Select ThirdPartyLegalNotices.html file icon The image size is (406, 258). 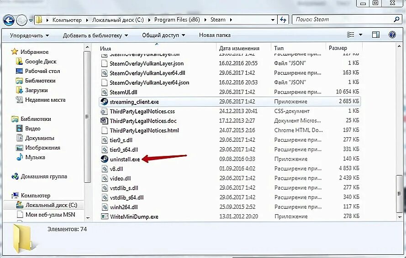click(104, 130)
